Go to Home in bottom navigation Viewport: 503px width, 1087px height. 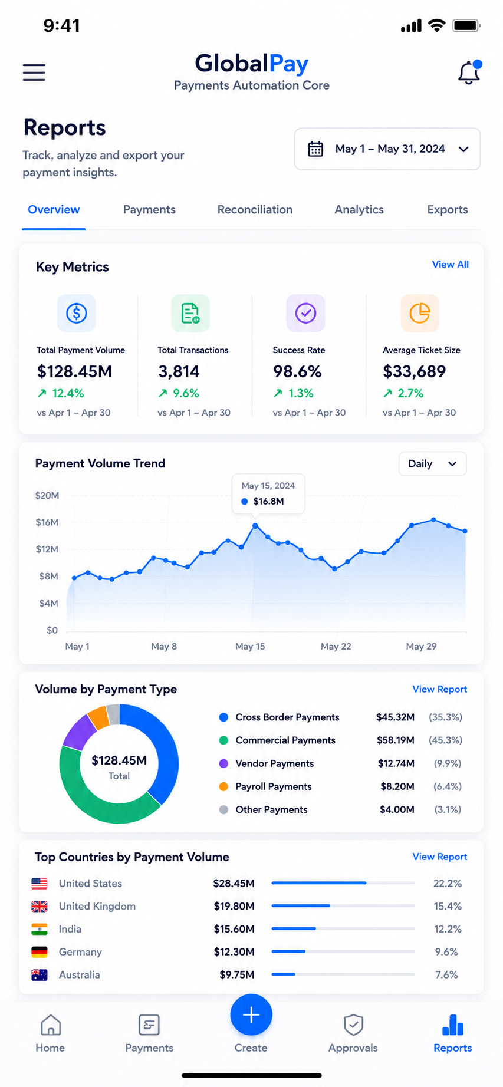(50, 1033)
